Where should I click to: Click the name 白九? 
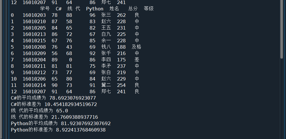(106, 34)
